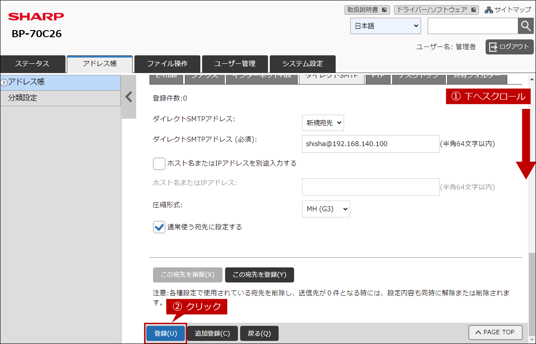
Task: Click the この宛先を登録(Y) button
Action: click(260, 274)
